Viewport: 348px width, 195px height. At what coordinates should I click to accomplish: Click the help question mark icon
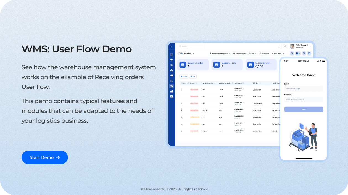(x=280, y=46)
